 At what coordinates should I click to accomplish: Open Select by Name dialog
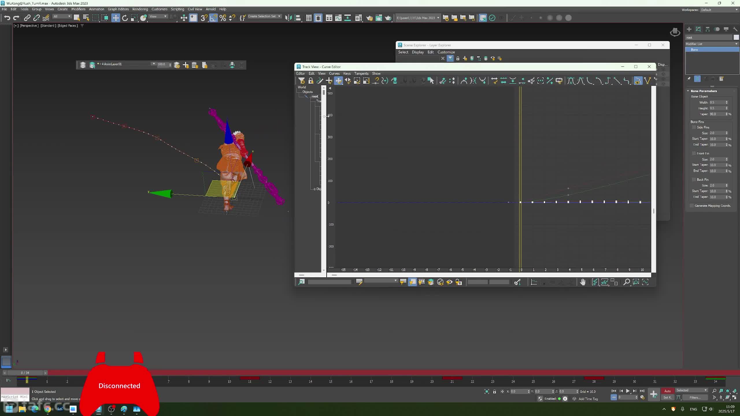[86, 18]
